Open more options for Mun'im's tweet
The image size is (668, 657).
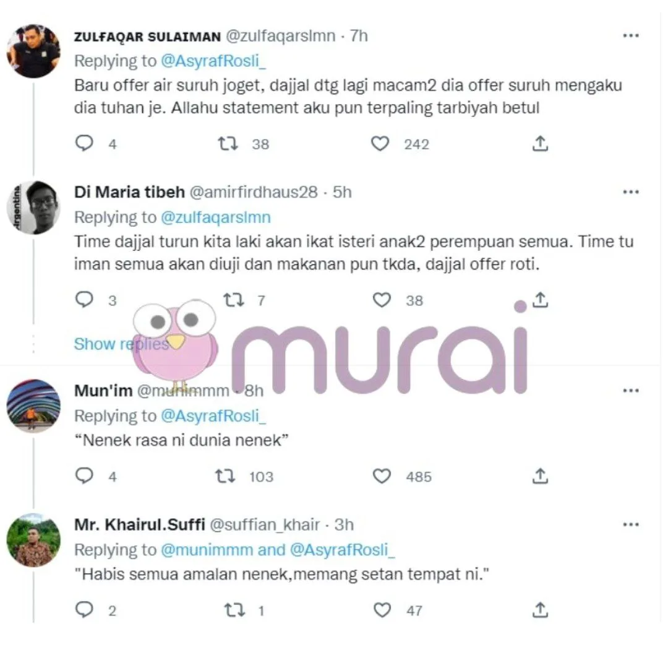630,391
